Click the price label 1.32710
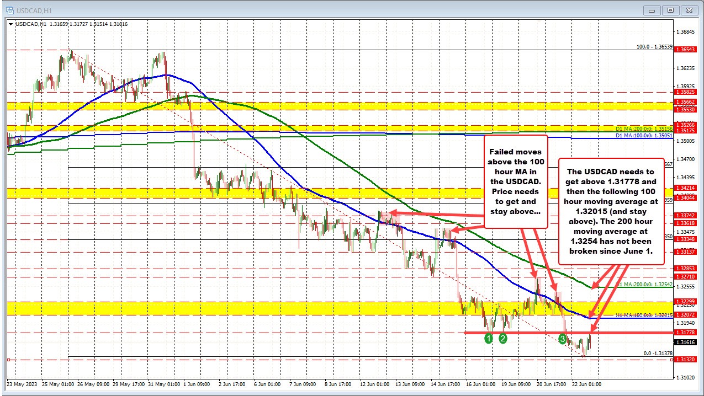 [684, 276]
